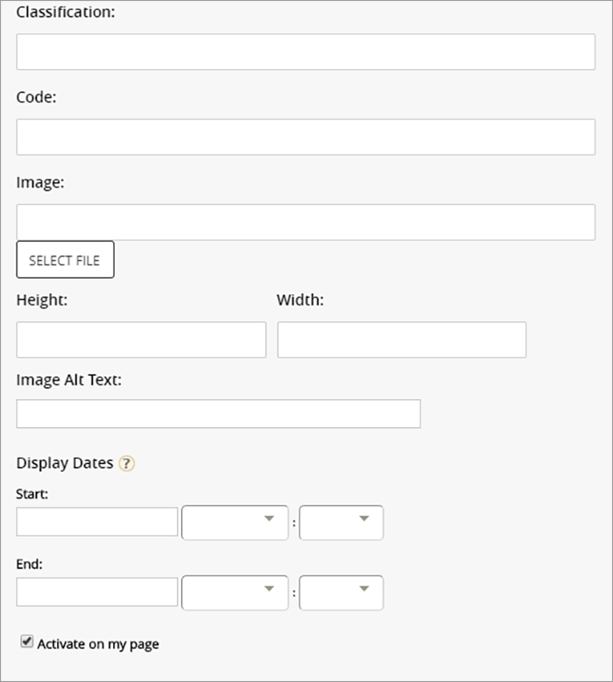Focus the Width input field
The width and height of the screenshot is (613, 682).
point(402,340)
